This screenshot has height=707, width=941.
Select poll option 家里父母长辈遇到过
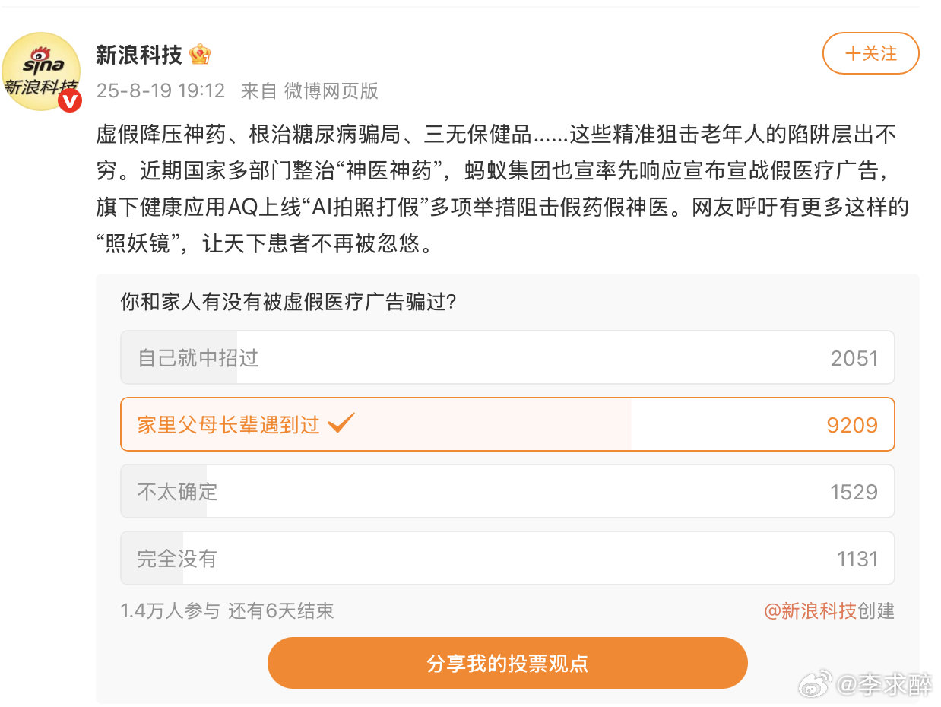coord(508,424)
